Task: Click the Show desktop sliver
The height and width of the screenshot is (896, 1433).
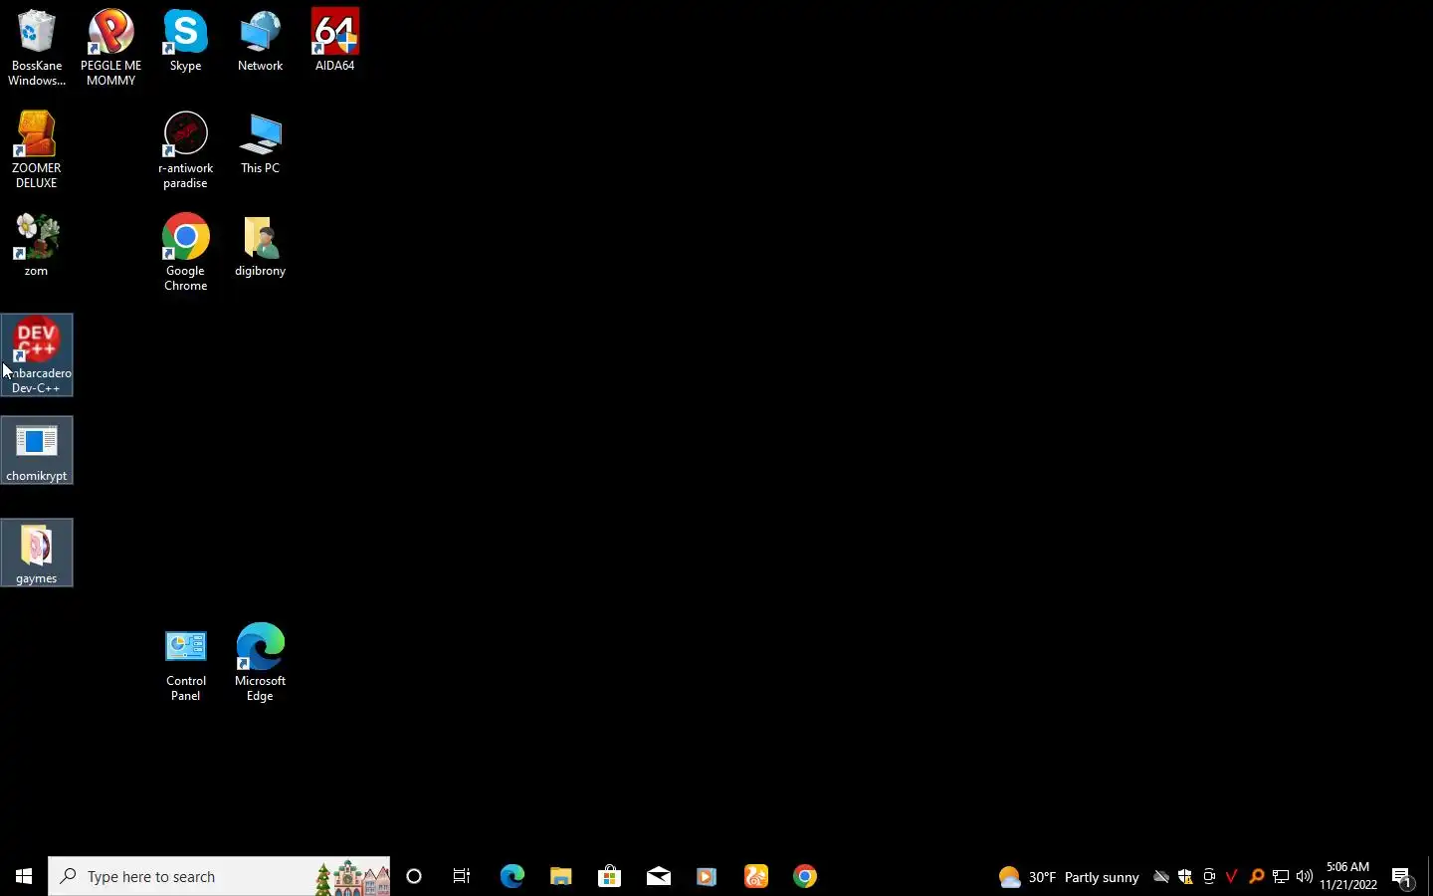Action: coord(1430,876)
